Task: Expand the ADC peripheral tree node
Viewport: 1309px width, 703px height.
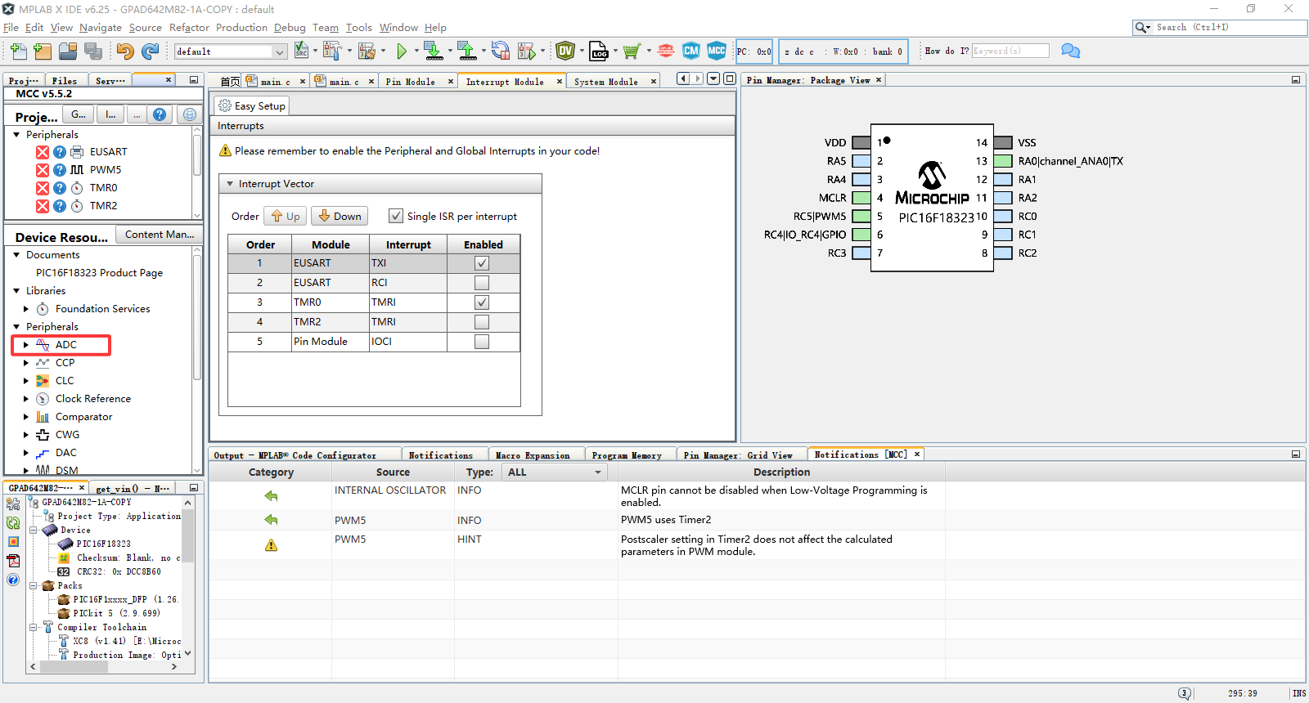Action: tap(26, 345)
